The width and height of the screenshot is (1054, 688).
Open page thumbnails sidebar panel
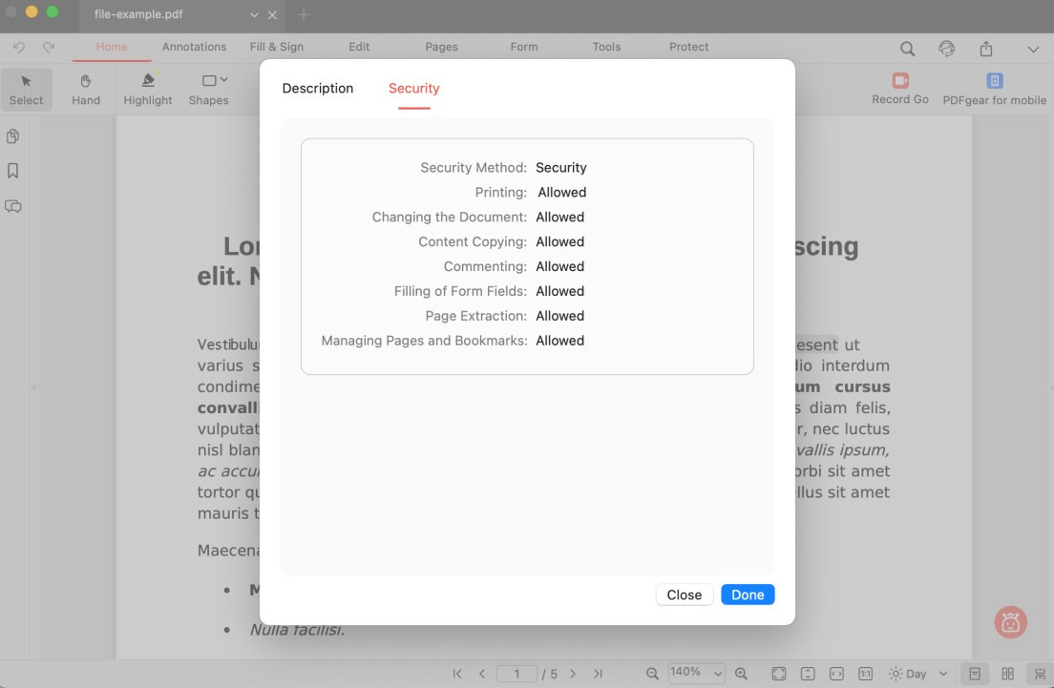click(x=12, y=136)
